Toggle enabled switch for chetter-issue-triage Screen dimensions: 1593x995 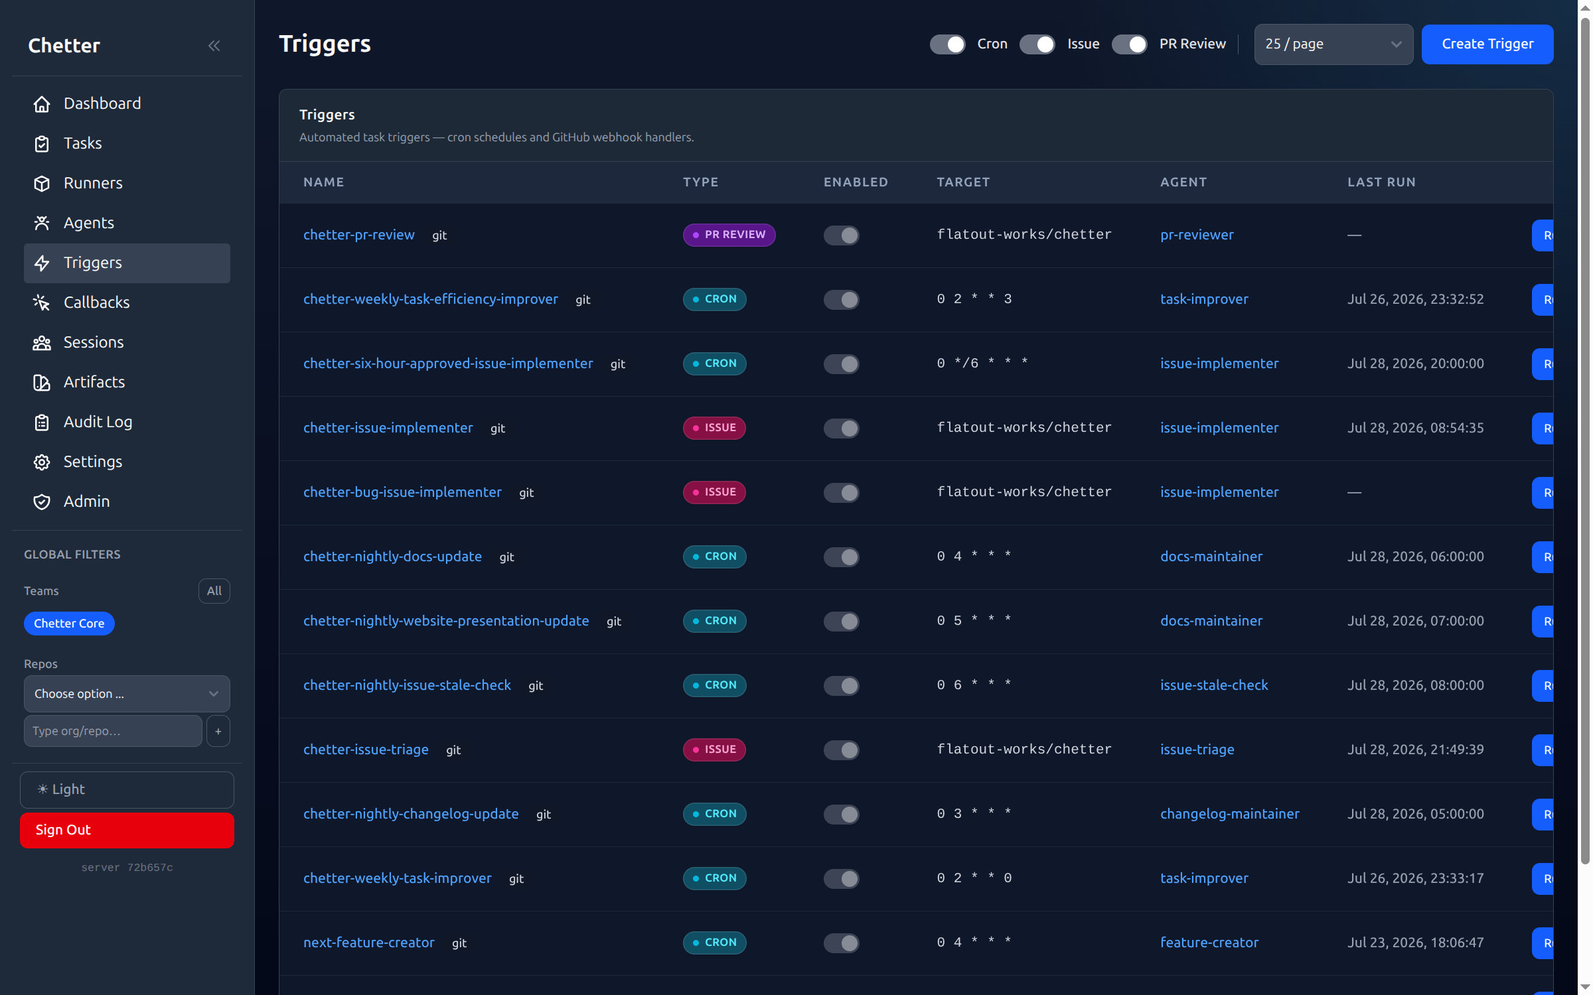(x=842, y=750)
